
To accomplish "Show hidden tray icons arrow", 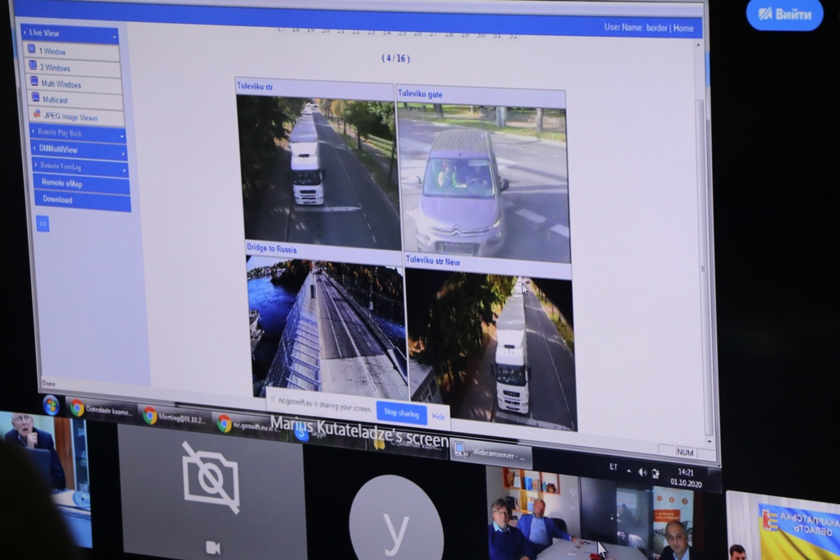I will coord(628,471).
